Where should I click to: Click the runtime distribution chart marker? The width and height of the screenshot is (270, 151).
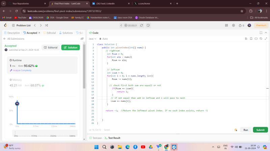tap(17, 104)
